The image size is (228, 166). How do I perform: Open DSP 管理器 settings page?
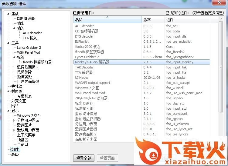(x=26, y=18)
